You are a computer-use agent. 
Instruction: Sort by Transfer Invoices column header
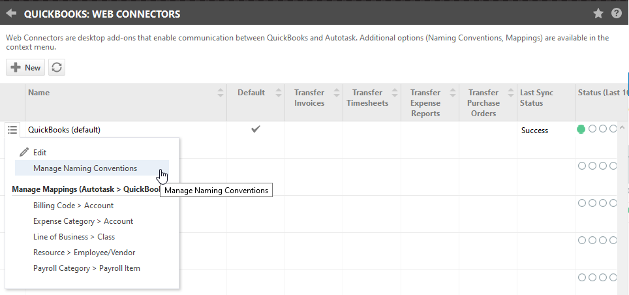pyautogui.click(x=314, y=102)
